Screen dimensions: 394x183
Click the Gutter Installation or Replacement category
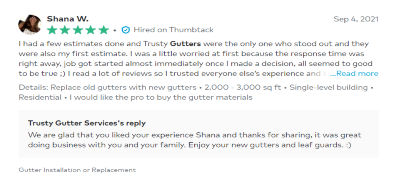(x=77, y=170)
